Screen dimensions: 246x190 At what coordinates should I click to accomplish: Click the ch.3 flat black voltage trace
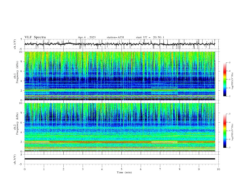point(120,159)
